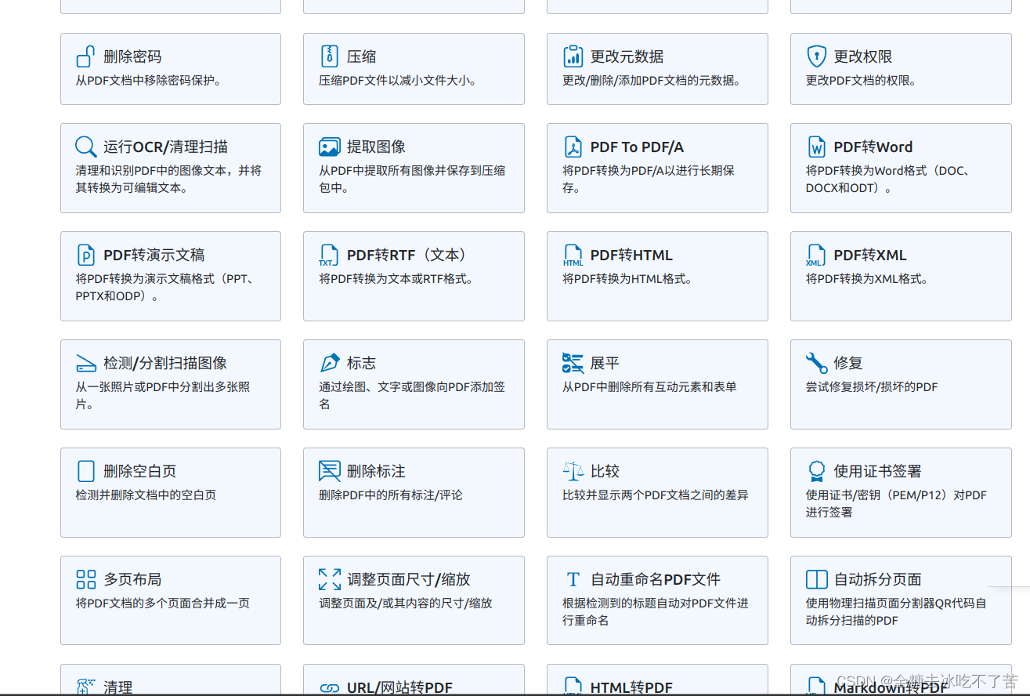Click description 将PDF转换为XML格式。

pos(867,278)
